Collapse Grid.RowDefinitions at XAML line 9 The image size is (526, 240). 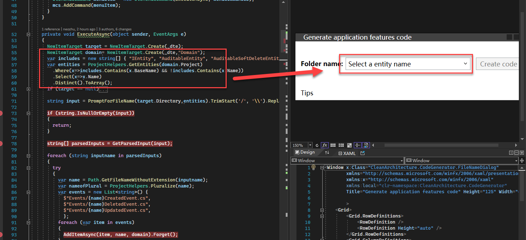pyautogui.click(x=322, y=216)
